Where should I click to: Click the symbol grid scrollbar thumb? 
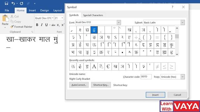click(177, 36)
